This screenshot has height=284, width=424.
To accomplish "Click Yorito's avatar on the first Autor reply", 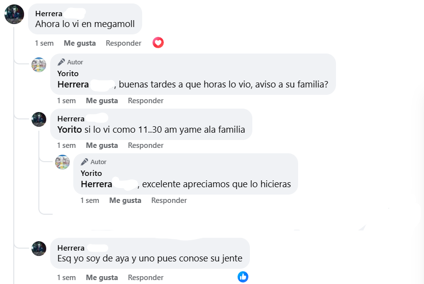I will pyautogui.click(x=38, y=65).
